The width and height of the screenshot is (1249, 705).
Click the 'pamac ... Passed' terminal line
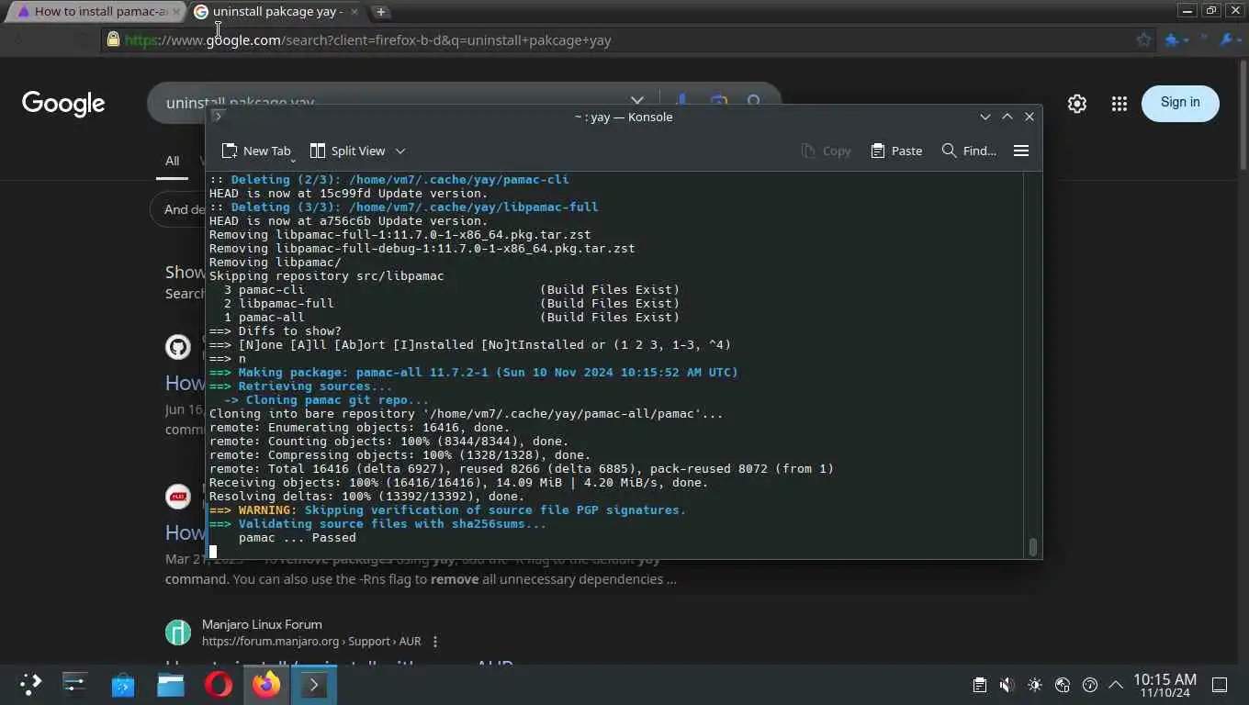[298, 538]
